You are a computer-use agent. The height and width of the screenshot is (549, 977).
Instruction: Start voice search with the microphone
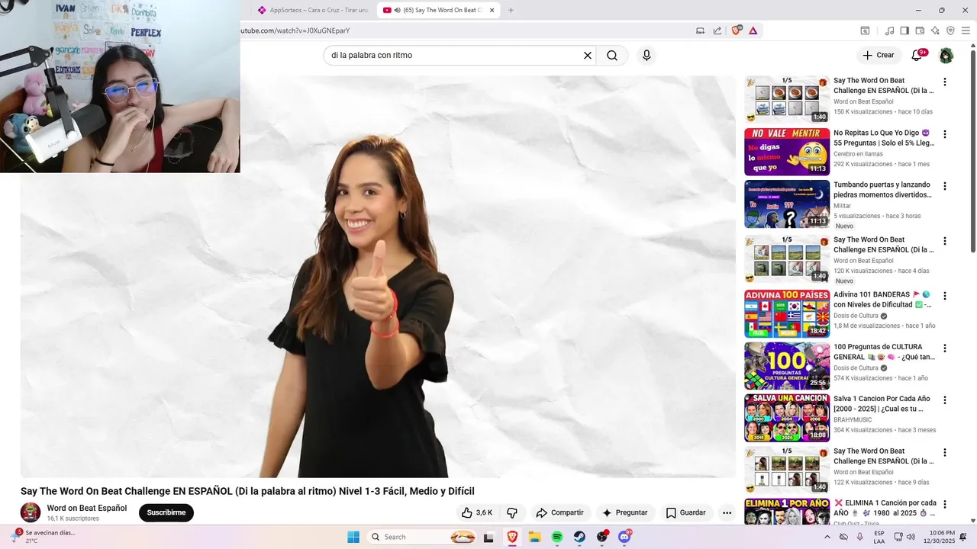click(646, 56)
